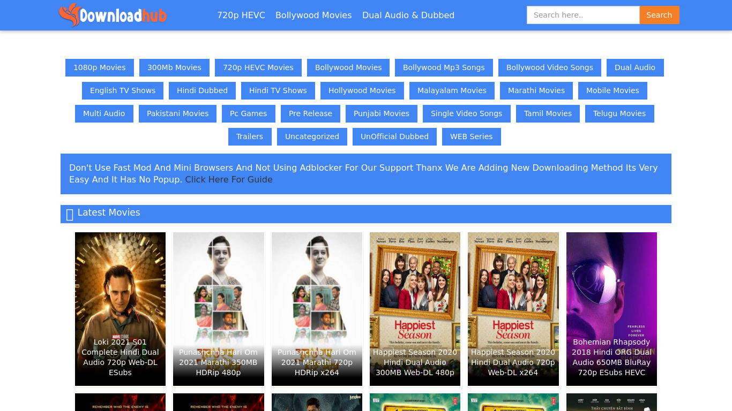Screen dimensions: 732x411
Task: Open Loki 2021 S01 movie poster
Action: coord(120,309)
